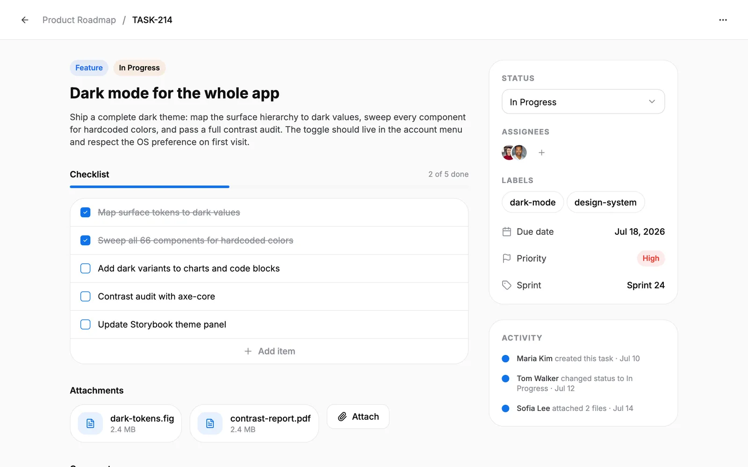This screenshot has width=748, height=467.
Task: Check 'Update Storybook theme panel'
Action: pyautogui.click(x=85, y=325)
